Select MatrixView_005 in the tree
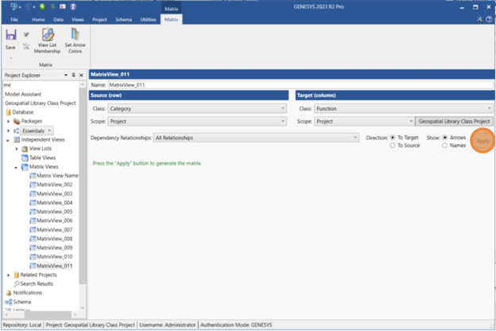The height and width of the screenshot is (331, 496). pos(55,212)
